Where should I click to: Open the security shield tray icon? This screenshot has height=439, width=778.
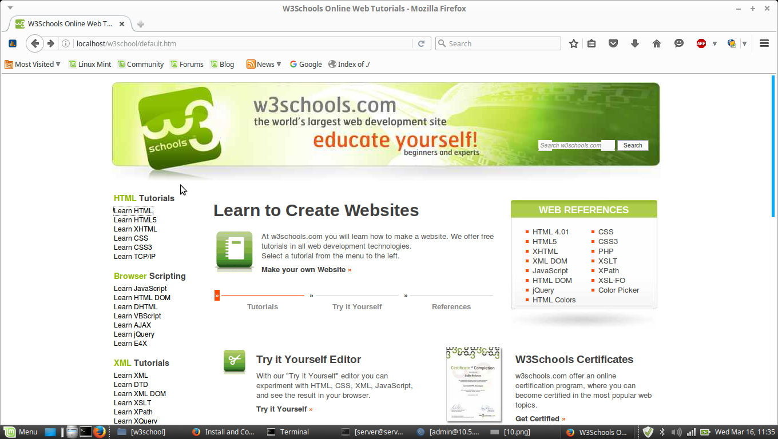[648, 432]
